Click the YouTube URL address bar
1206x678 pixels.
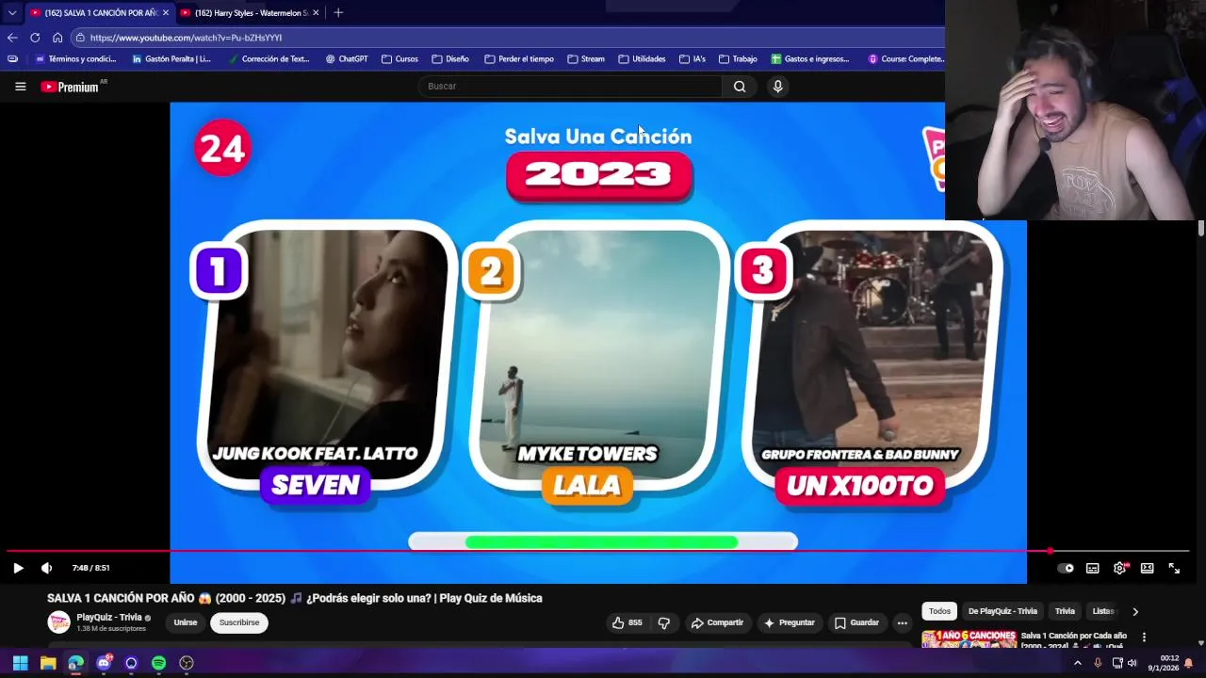coord(509,38)
